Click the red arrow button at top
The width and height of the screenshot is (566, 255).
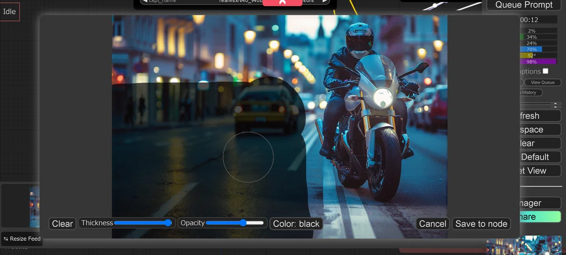pos(282,2)
